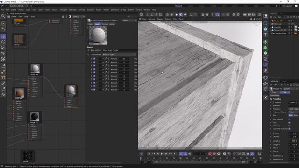This screenshot has width=299, height=168.
Task: Collapse the material preview expander arrow
Action: 88,27
